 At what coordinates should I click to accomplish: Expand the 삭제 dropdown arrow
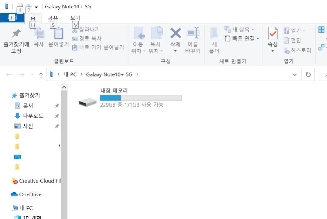click(x=175, y=51)
